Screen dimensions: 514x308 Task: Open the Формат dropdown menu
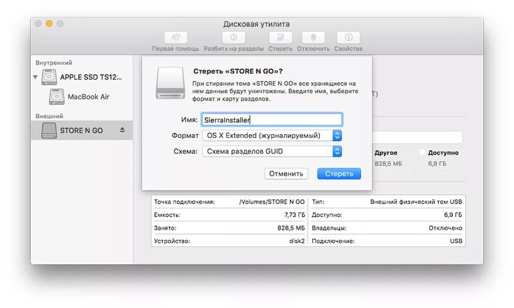coord(272,135)
